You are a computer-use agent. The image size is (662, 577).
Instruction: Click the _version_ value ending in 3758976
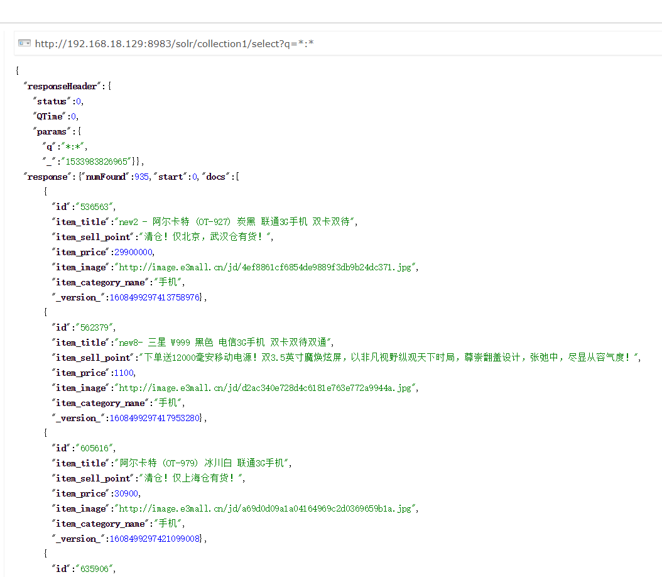pyautogui.click(x=155, y=297)
